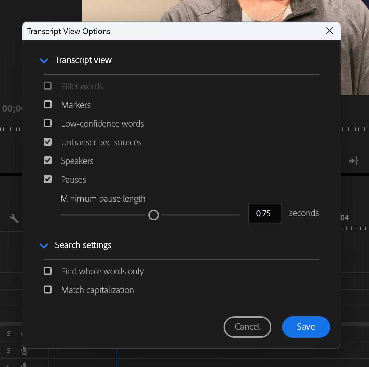Cancel the transcript view changes
Image resolution: width=369 pixels, height=367 pixels.
coord(247,327)
